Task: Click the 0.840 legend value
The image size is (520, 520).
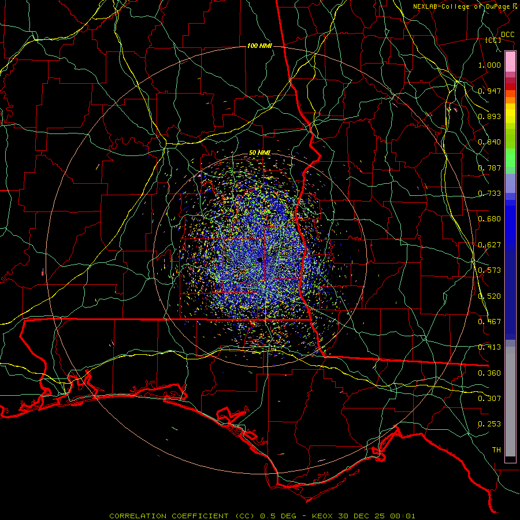Action: point(489,142)
